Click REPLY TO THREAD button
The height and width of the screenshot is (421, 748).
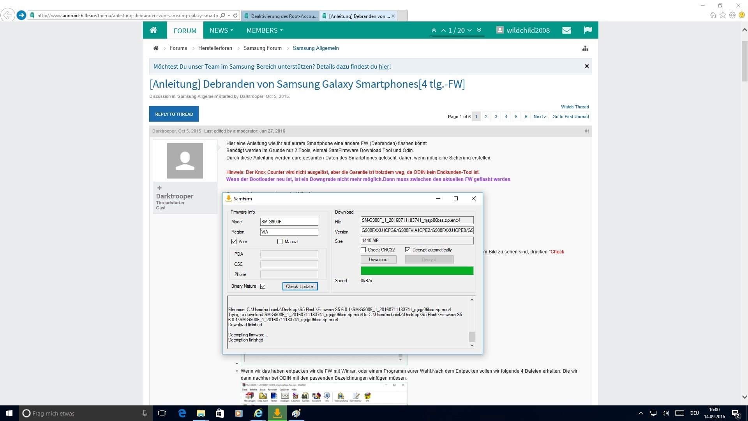[x=174, y=114]
